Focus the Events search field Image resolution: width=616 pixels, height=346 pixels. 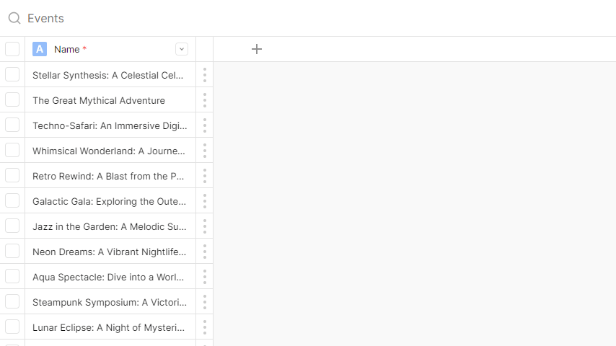(45, 18)
